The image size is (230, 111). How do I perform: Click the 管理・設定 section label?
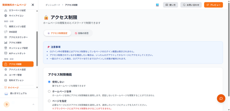pos(9,59)
